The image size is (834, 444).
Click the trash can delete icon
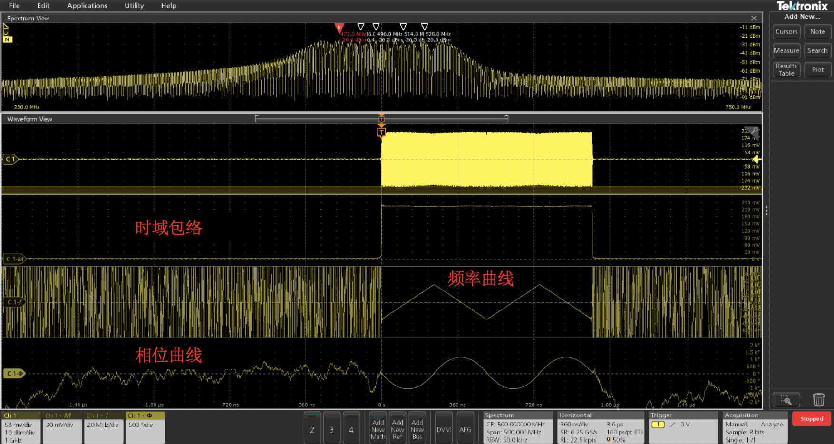(818, 400)
